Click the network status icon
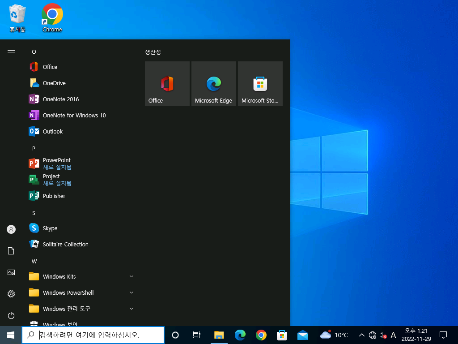The height and width of the screenshot is (344, 458). 373,335
